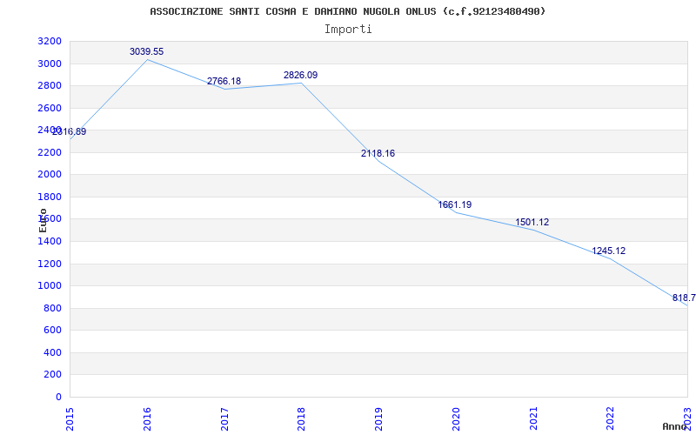Viewport: 696px width, 435px height.
Task: Select the 2015 x-axis year label
Action: 70,418
